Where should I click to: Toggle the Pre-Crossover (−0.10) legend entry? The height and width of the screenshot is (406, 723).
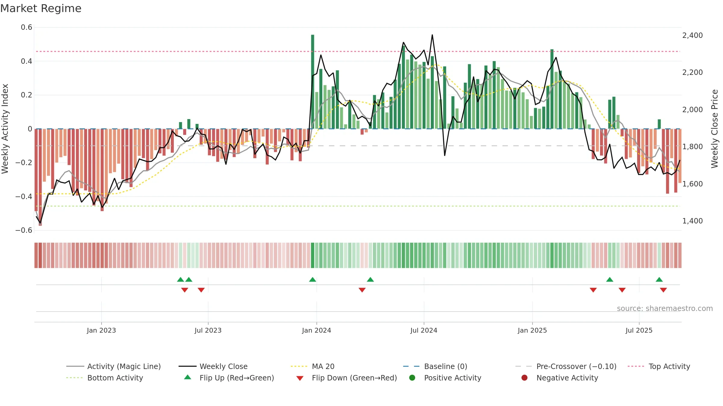pyautogui.click(x=566, y=366)
